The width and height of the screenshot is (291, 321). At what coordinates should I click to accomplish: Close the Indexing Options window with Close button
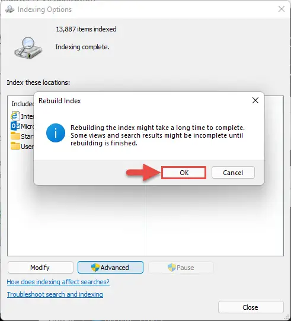pyautogui.click(x=251, y=307)
